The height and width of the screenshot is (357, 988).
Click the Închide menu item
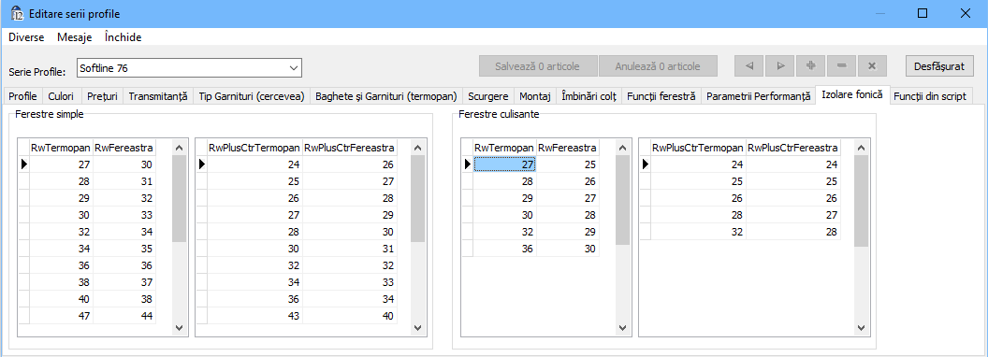click(123, 37)
